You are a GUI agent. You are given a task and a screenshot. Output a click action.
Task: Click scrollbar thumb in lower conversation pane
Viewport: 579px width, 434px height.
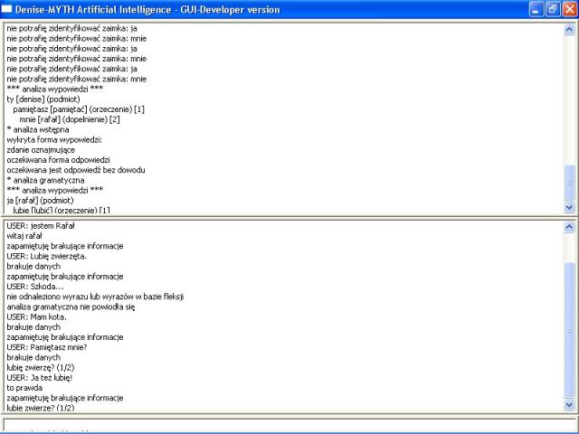pos(569,325)
